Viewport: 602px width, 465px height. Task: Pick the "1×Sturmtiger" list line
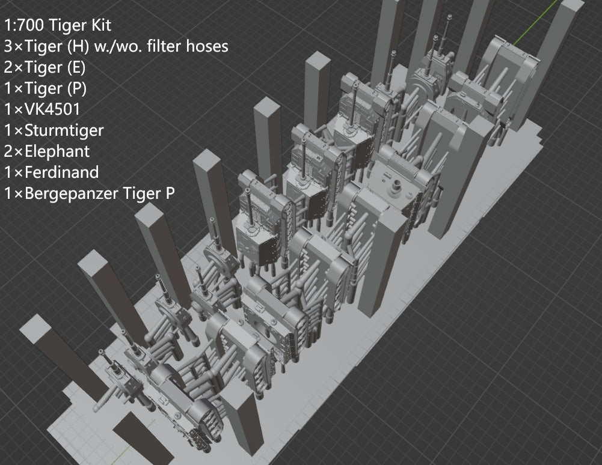pos(54,130)
